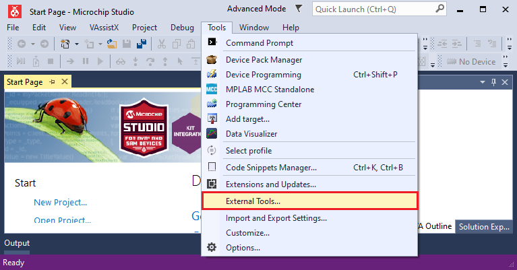Screen dimensions: 517x270
Task: Click the Stop Debugging square icon
Action: [x=51, y=61]
